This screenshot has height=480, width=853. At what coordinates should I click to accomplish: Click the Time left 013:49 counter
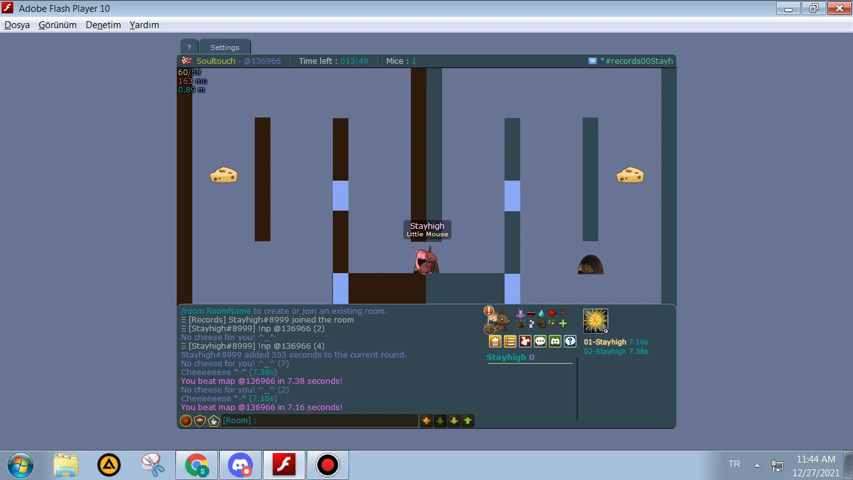(x=333, y=61)
